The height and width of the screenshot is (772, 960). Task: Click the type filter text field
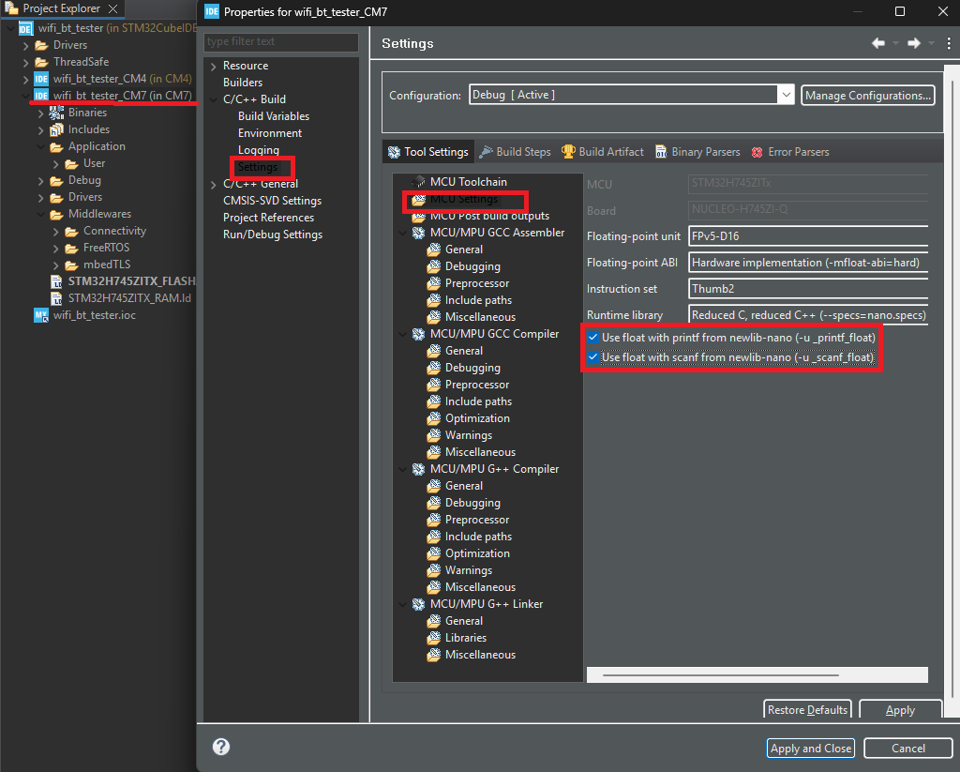point(281,42)
